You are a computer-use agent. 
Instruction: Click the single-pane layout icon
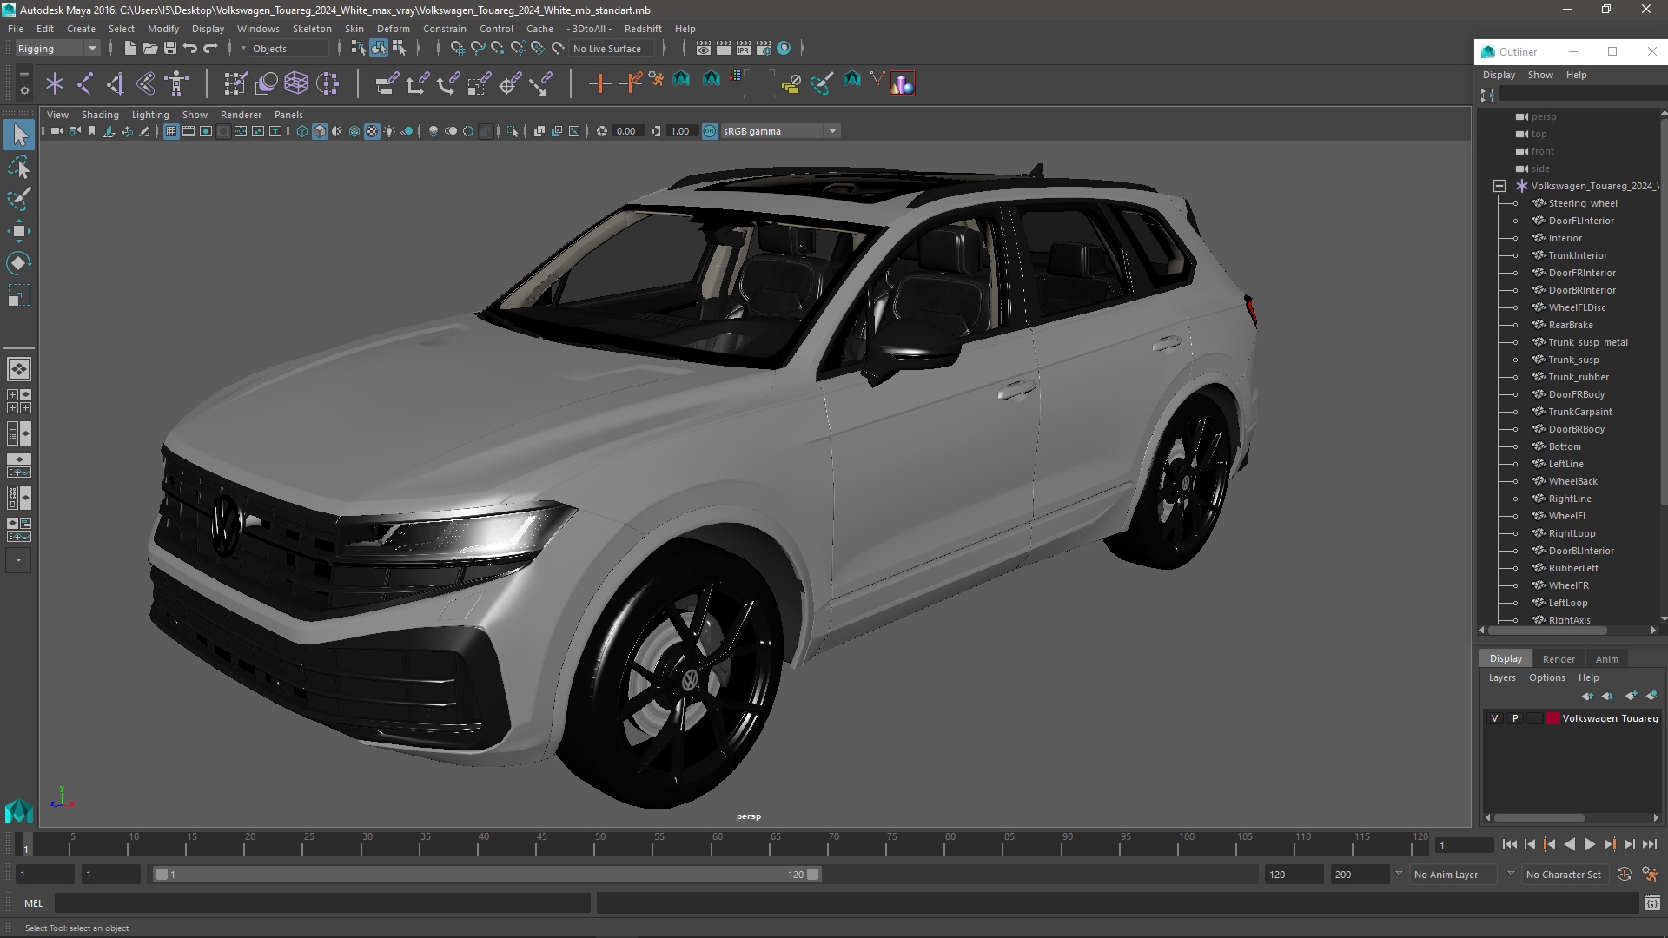[x=18, y=369]
